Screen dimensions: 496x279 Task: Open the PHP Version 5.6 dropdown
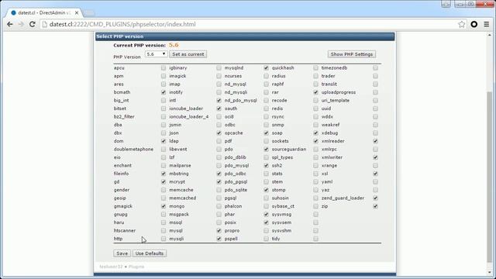(156, 54)
